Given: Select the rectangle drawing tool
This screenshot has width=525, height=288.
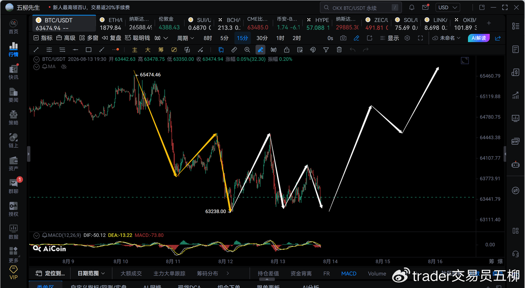Looking at the screenshot, I should point(89,50).
